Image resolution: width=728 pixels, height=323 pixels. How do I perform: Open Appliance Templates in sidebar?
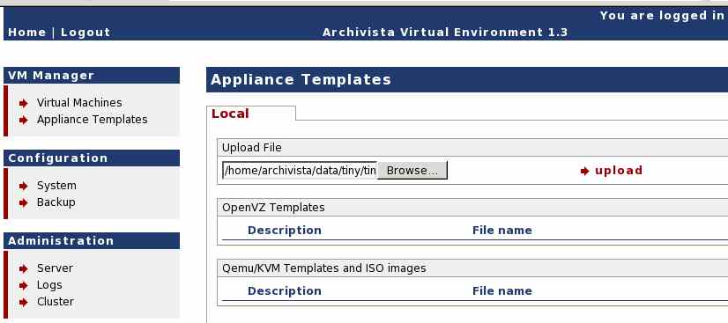point(92,120)
